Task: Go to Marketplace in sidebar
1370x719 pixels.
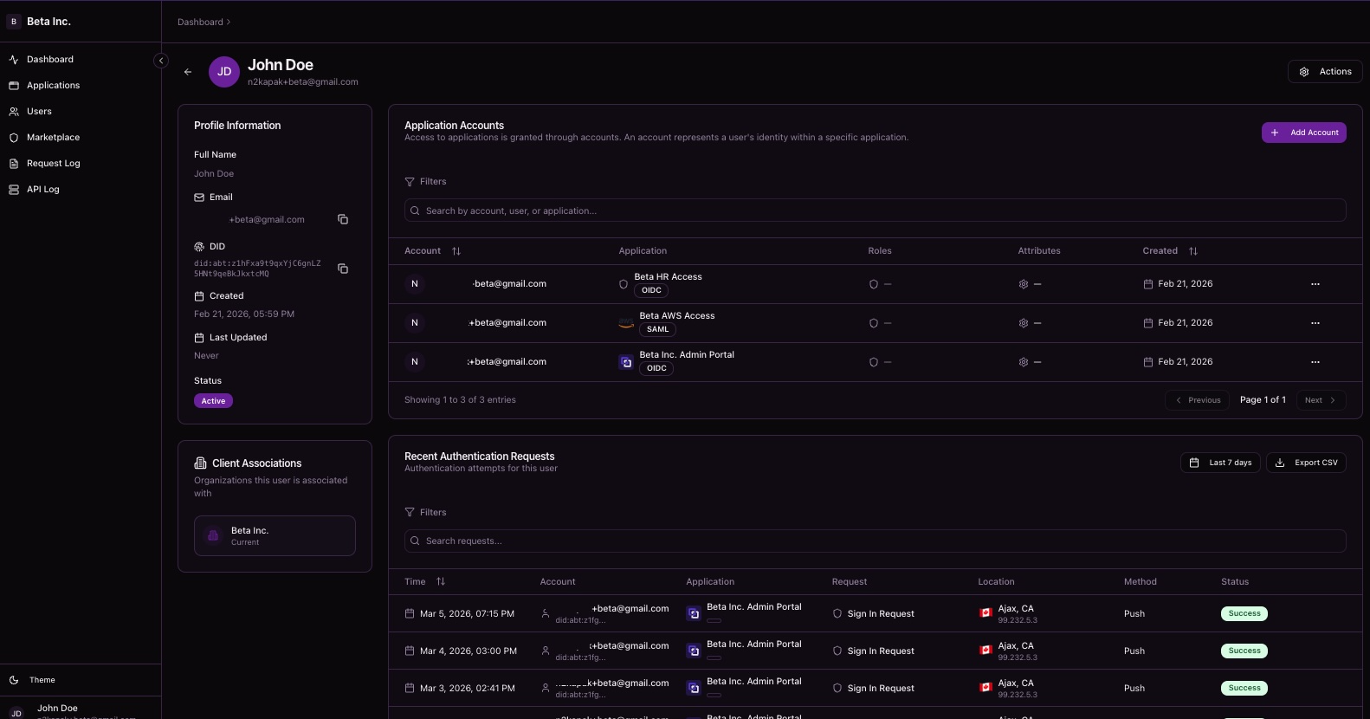Action: pyautogui.click(x=53, y=138)
